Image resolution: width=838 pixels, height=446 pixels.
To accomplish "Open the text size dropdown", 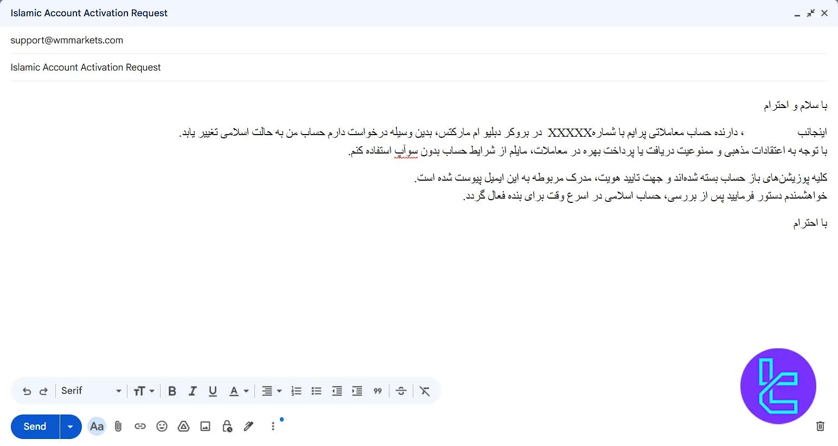I will coord(144,391).
